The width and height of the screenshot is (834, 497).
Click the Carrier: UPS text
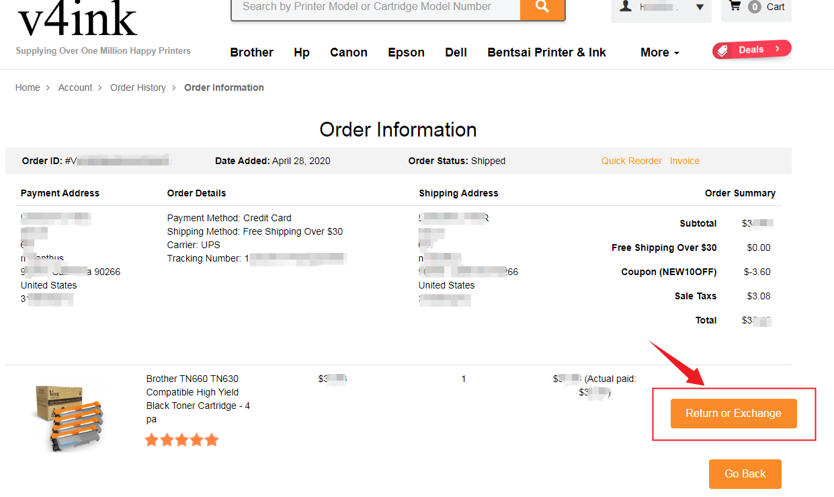point(194,245)
